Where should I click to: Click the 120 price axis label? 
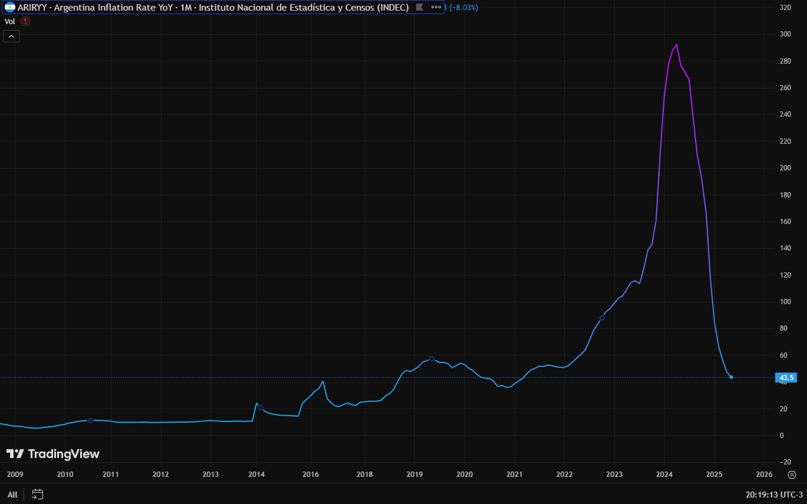[x=785, y=275]
